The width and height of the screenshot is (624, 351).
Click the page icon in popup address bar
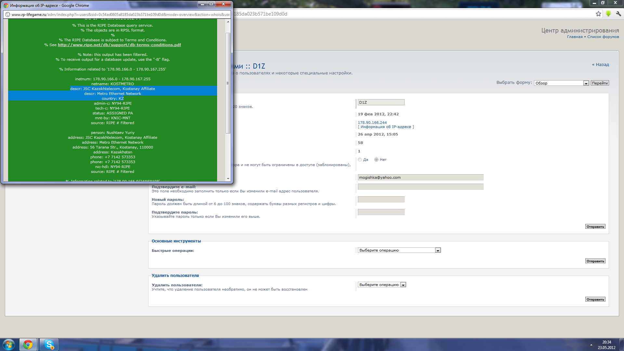[x=7, y=14]
